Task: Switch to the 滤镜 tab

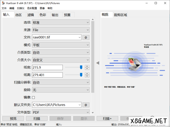Action: click(31, 15)
